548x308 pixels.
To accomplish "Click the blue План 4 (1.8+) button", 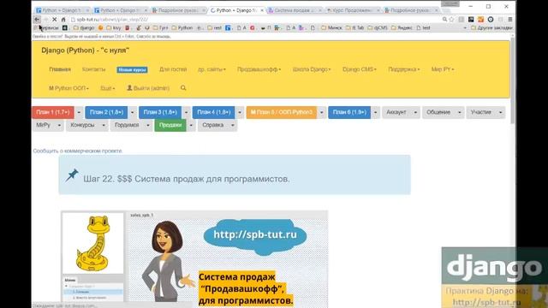I will click(x=213, y=112).
